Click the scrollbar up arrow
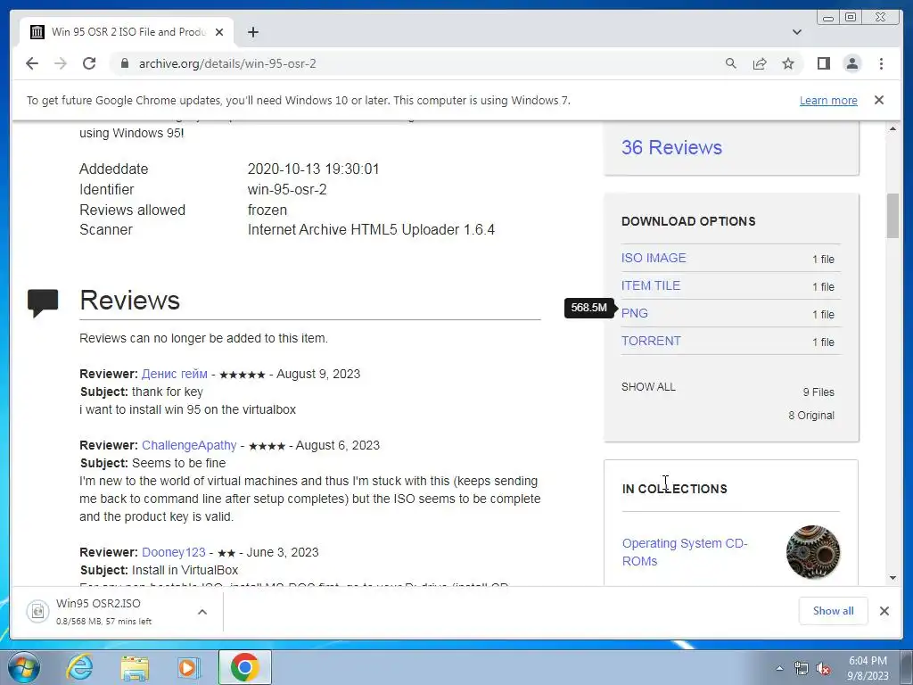This screenshot has width=913, height=685. coord(892,128)
